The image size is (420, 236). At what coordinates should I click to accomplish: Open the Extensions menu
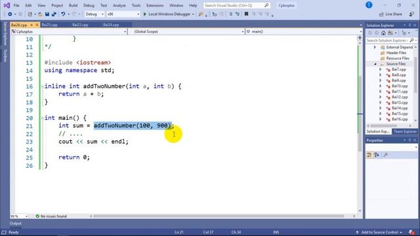click(x=155, y=5)
